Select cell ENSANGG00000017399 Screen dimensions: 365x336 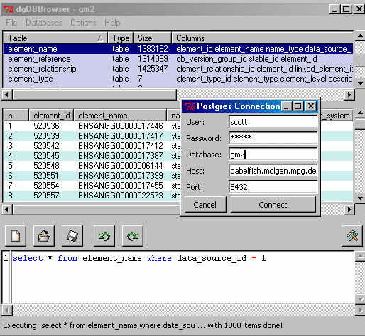[121, 176]
